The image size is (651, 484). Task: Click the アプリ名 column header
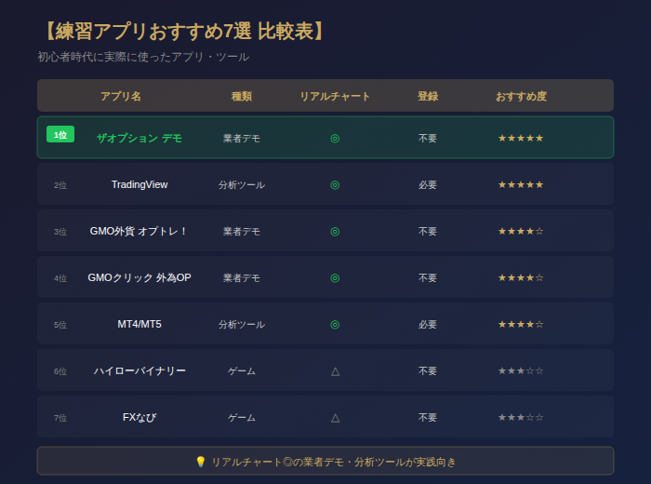click(x=121, y=96)
